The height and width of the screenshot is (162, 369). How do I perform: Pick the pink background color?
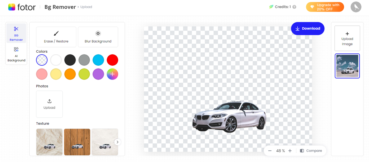pos(42,74)
